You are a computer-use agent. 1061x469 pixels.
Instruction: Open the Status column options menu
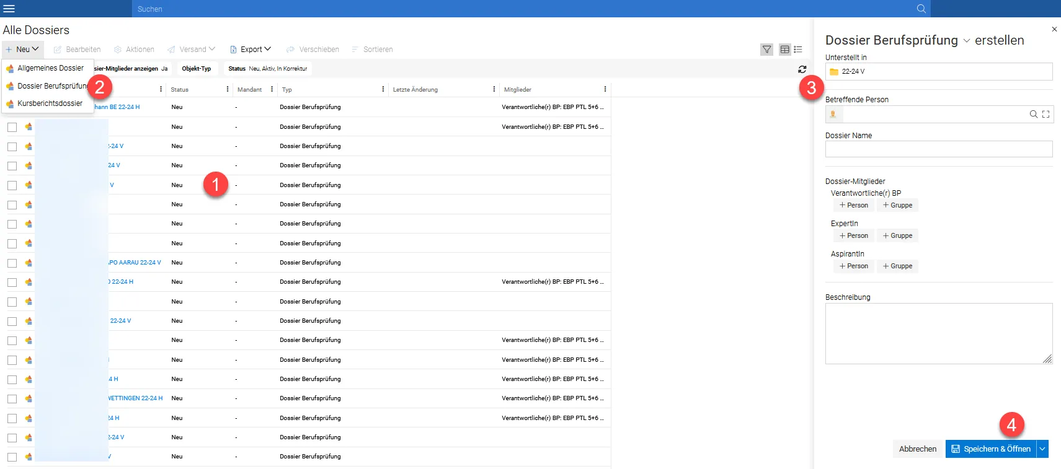[x=228, y=89]
